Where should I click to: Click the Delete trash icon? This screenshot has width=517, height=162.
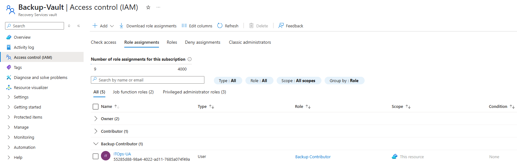(x=251, y=25)
